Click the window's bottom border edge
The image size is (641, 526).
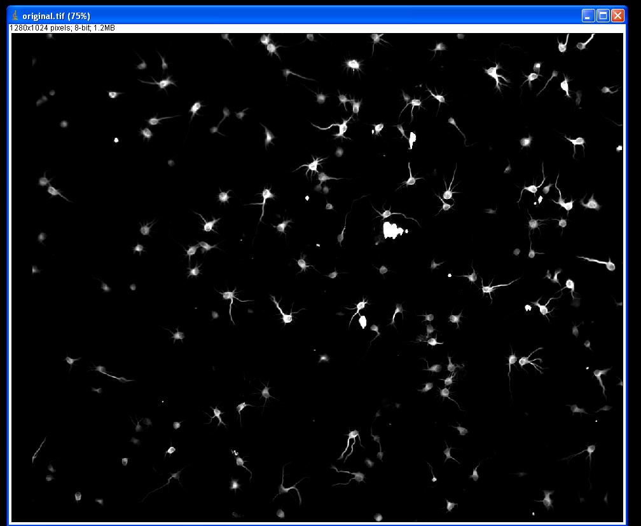point(318,523)
